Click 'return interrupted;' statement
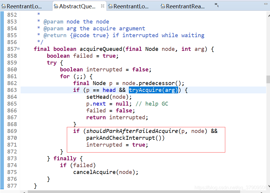Viewport: 270px width, 193px height. coord(117,118)
